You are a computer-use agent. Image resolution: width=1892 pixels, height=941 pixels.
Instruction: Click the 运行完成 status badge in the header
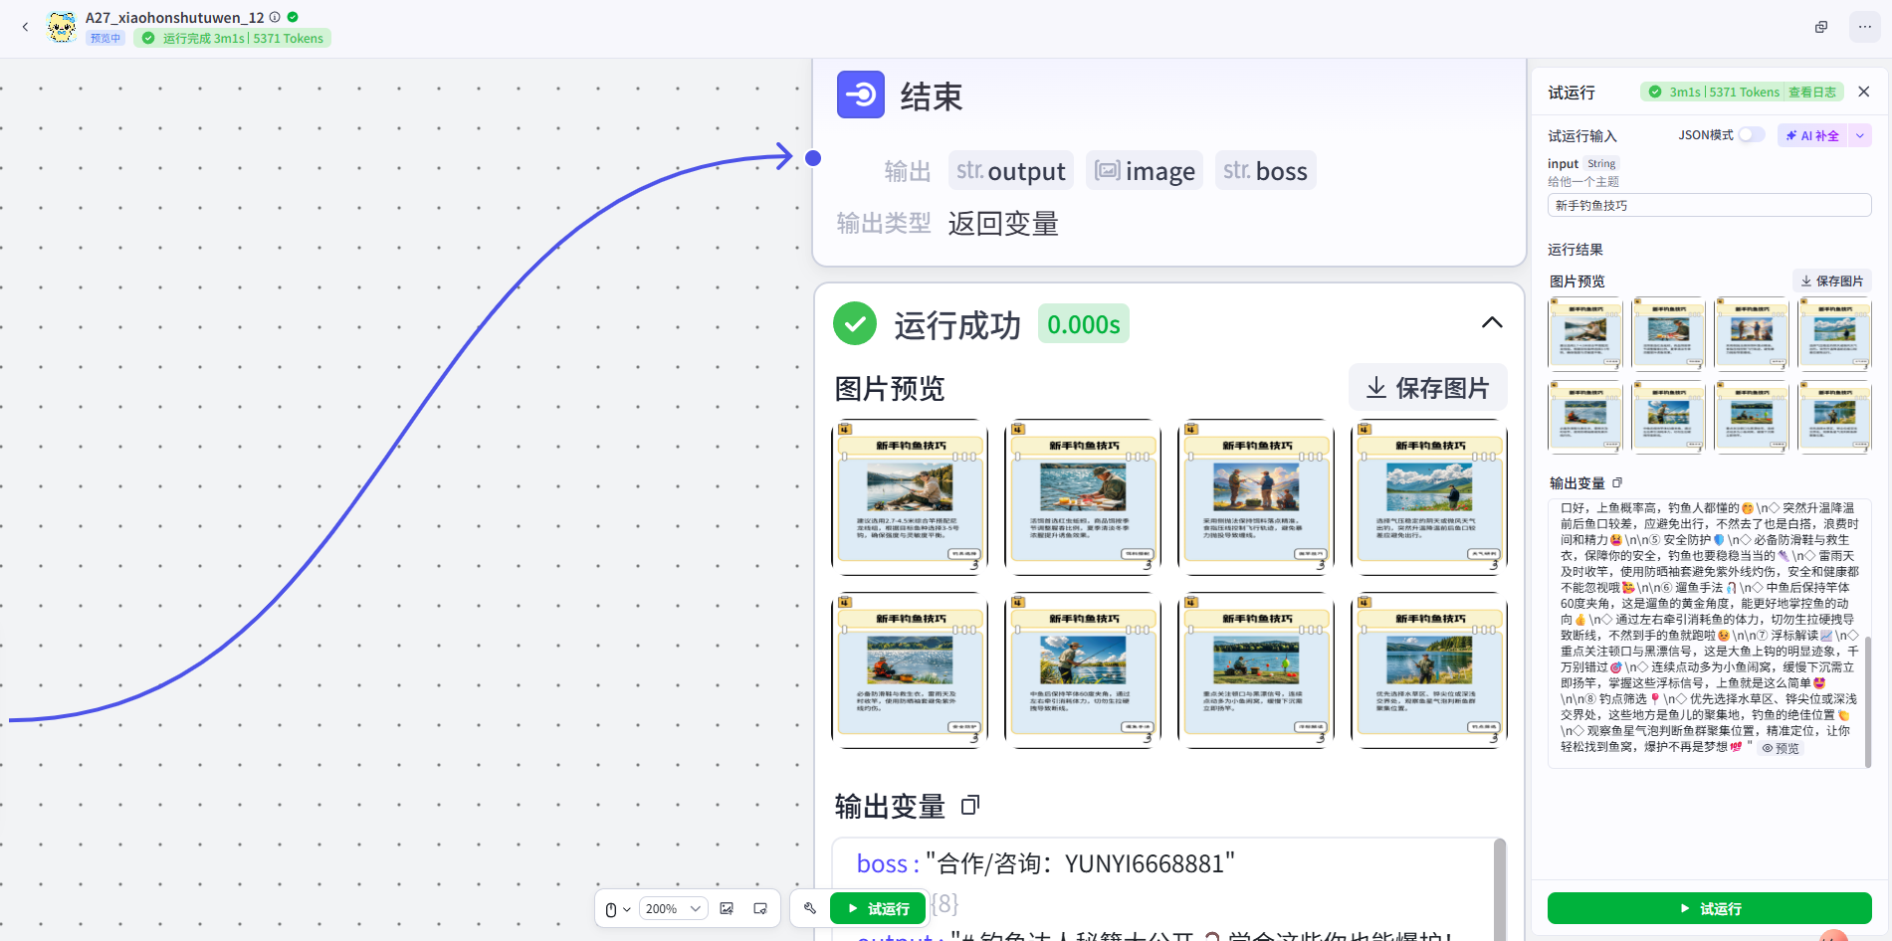[233, 38]
